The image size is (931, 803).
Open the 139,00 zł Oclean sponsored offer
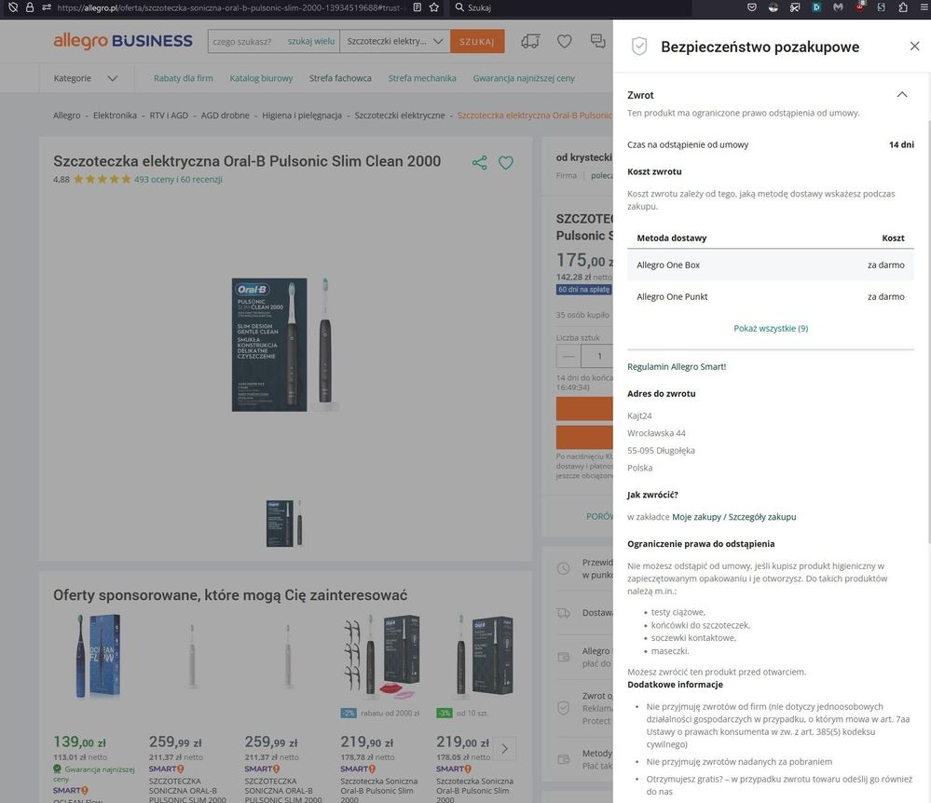(x=99, y=656)
